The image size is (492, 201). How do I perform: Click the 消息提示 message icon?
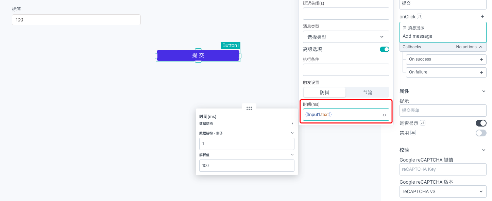point(405,28)
